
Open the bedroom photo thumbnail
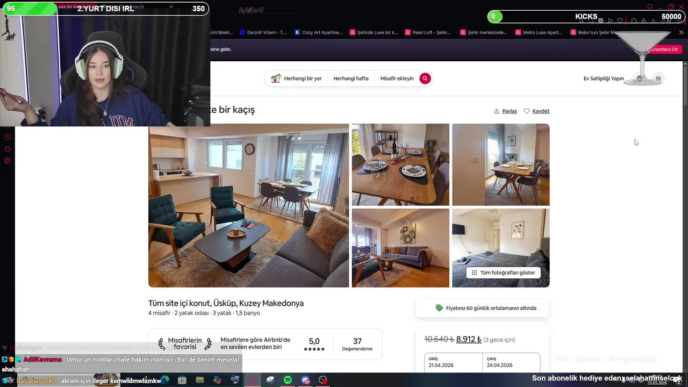pos(501,248)
